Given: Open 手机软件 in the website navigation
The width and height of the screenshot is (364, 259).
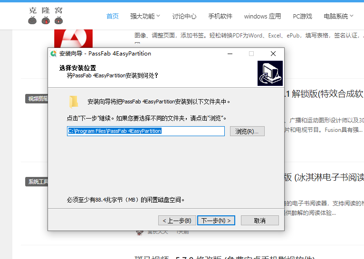Looking at the screenshot, I should point(220,16).
